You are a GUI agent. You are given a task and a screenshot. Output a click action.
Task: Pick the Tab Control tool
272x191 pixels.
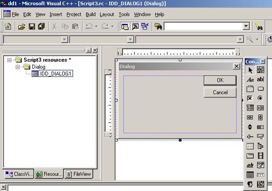250,156
